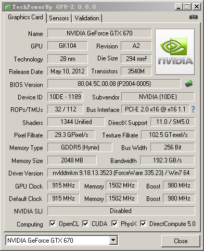Click the ROPs/TMUs field 32 / 112
This screenshot has height=251, width=204.
[x=65, y=109]
